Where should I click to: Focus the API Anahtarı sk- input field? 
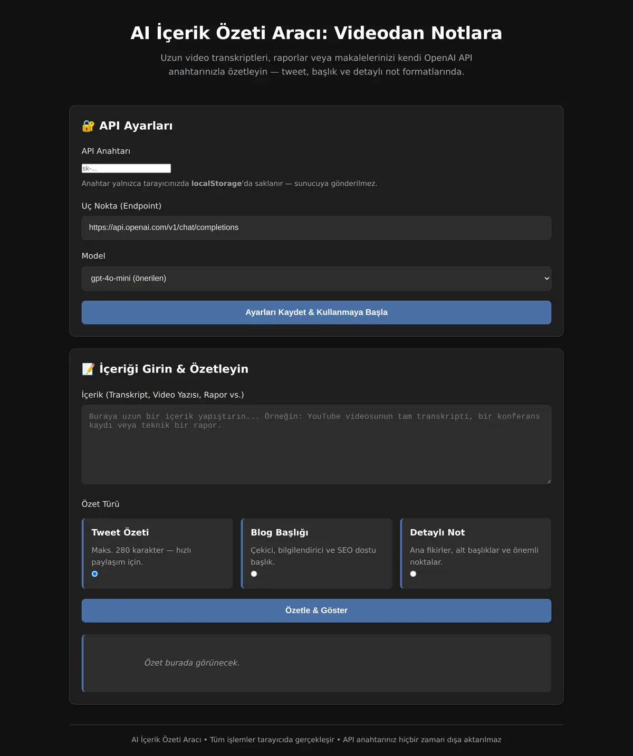126,168
